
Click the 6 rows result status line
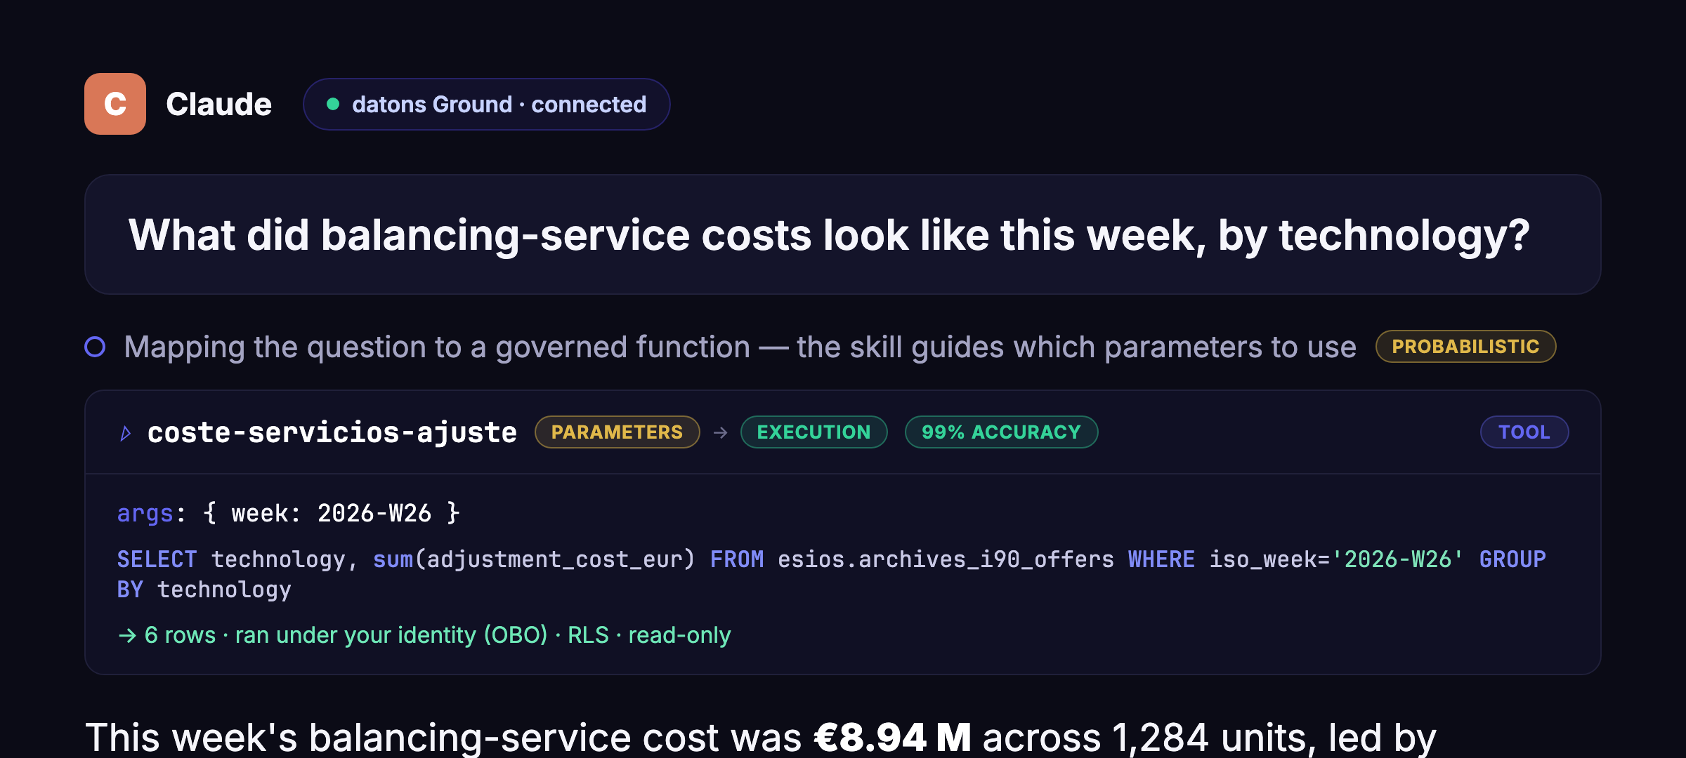coord(424,635)
